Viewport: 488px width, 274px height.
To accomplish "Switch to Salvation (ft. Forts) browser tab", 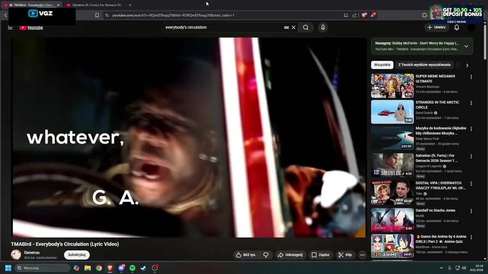I will pos(94,5).
